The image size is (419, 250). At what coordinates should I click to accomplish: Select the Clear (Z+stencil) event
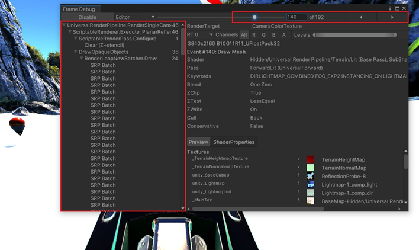coord(104,45)
